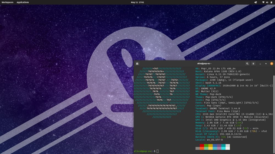275x154 pixels.
Task: Click the pink color block in bottom row
Action: pyautogui.click(x=219, y=149)
